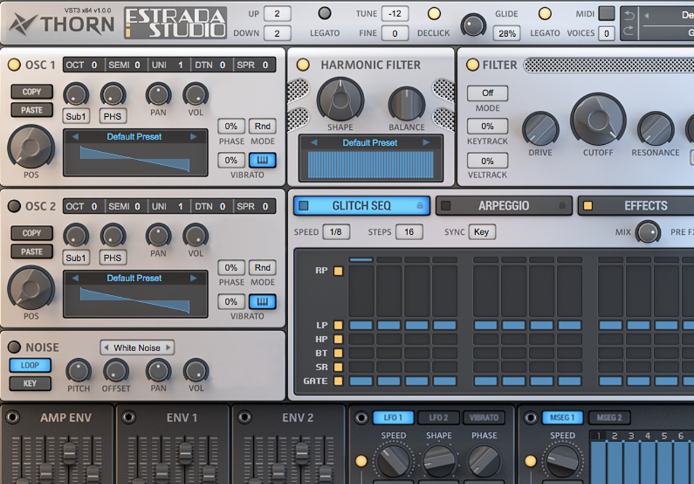
Task: Click the Noise PITCH knob
Action: [x=78, y=371]
